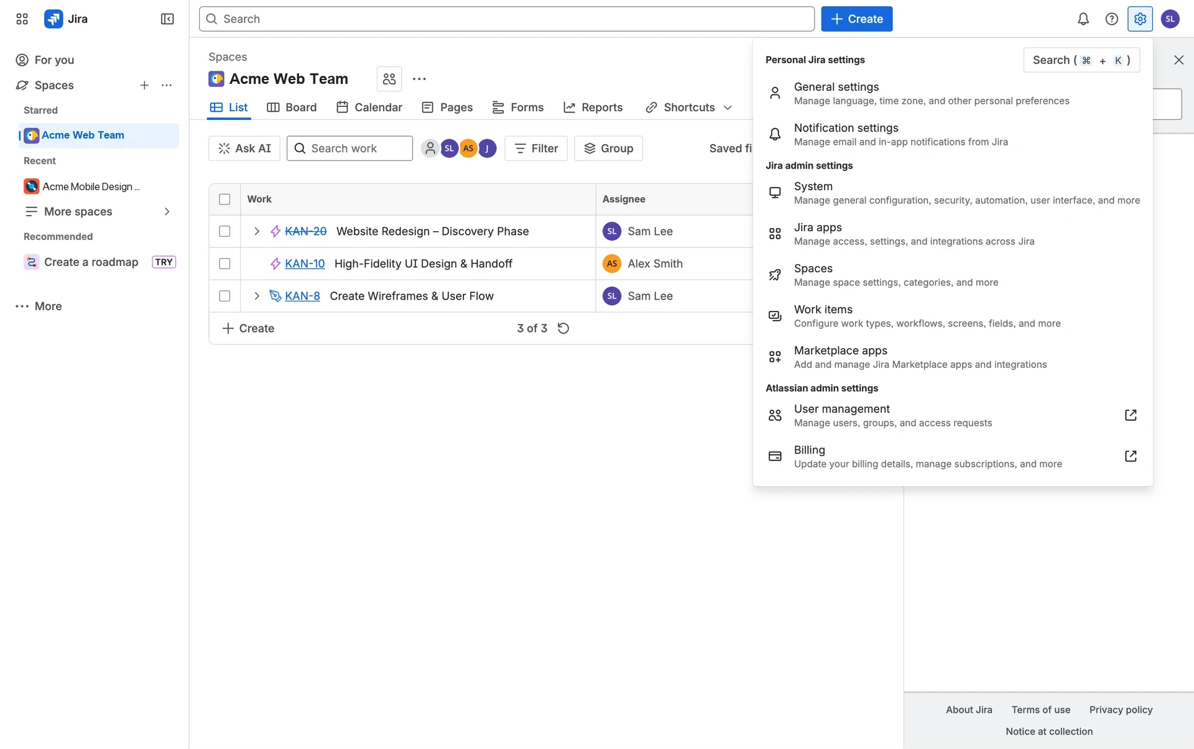This screenshot has height=749, width=1194.
Task: Open the app switcher grid icon
Action: click(x=22, y=19)
